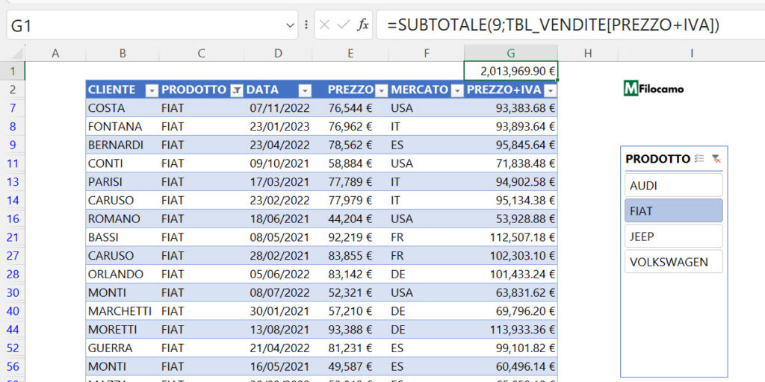Viewport: 765px width, 382px height.
Task: Click cell with client PARISI
Action: pyautogui.click(x=123, y=182)
